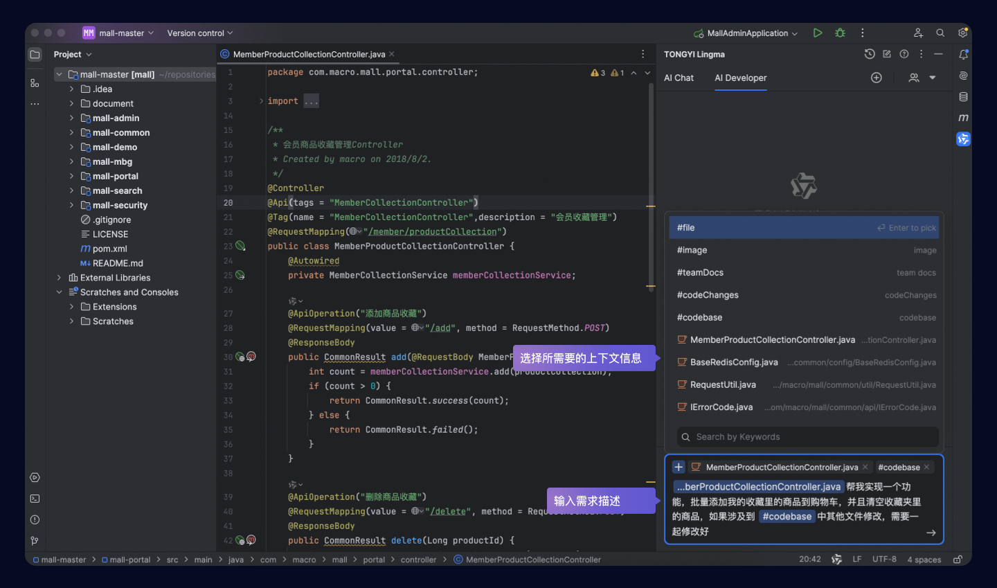
Task: Open the AI Assistant spiral icon in right bar
Action: pos(963,75)
